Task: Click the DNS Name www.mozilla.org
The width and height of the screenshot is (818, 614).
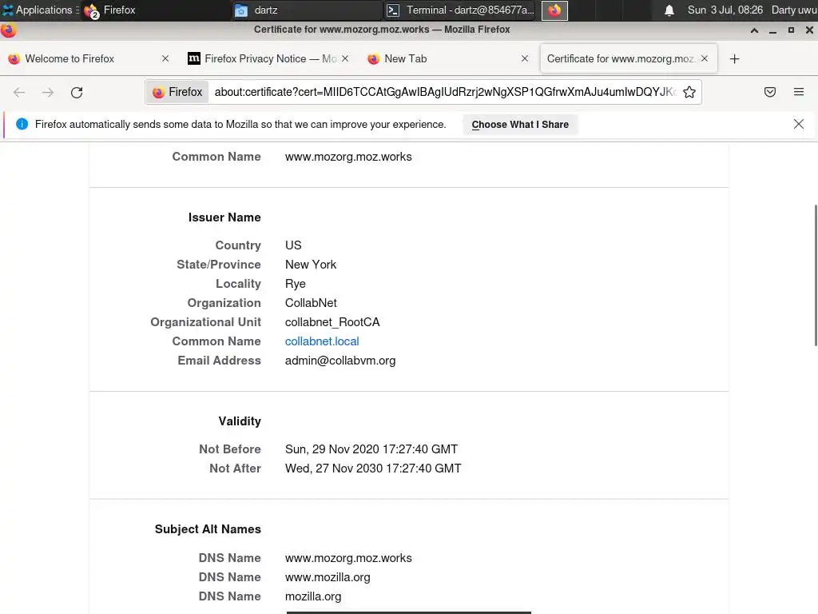Action: (x=328, y=577)
